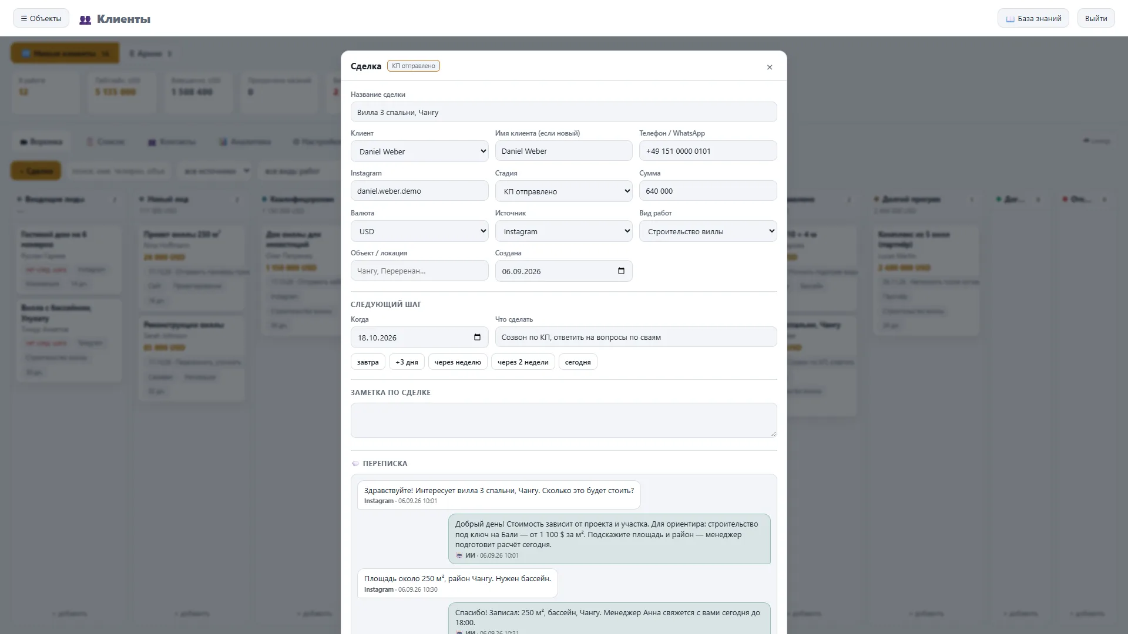
Task: Click the Переписка chat bubble icon
Action: coord(355,464)
